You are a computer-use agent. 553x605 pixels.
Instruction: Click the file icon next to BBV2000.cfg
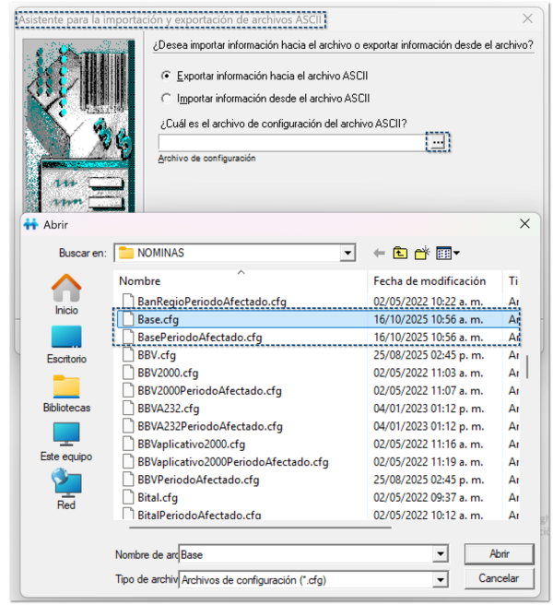[x=128, y=373]
